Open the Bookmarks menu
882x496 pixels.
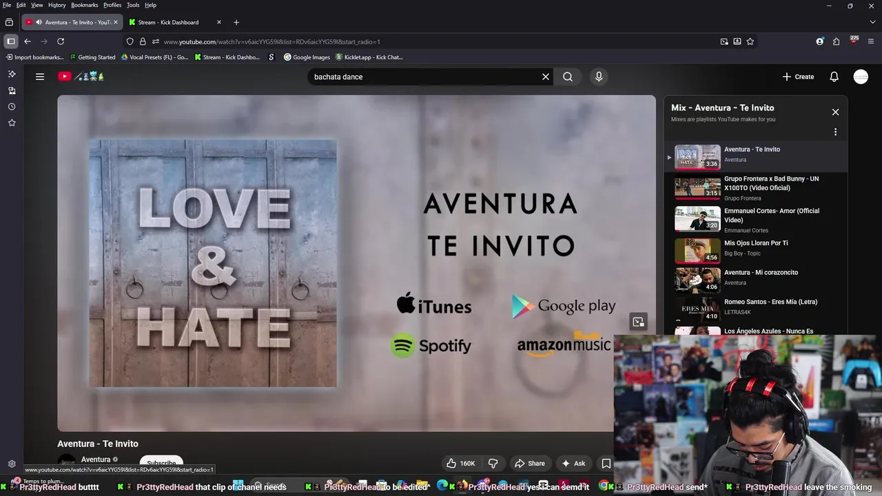point(85,5)
